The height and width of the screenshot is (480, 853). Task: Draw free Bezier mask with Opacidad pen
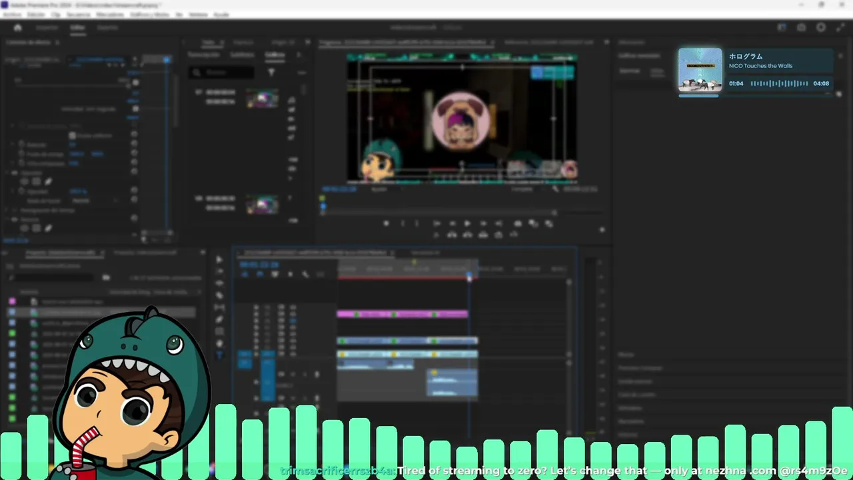(48, 181)
